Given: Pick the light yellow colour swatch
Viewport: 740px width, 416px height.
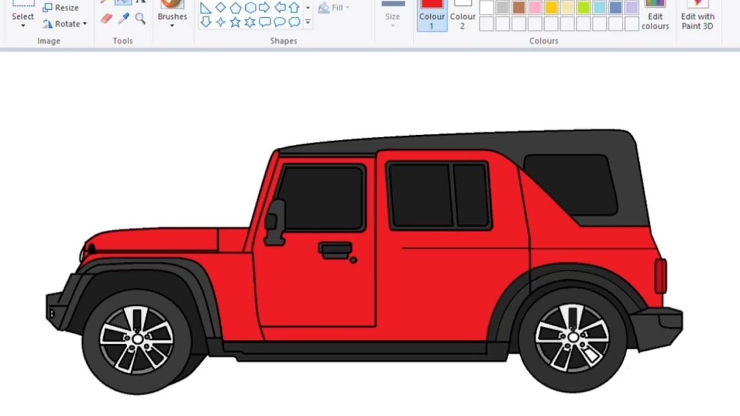Looking at the screenshot, I should pyautogui.click(x=568, y=8).
